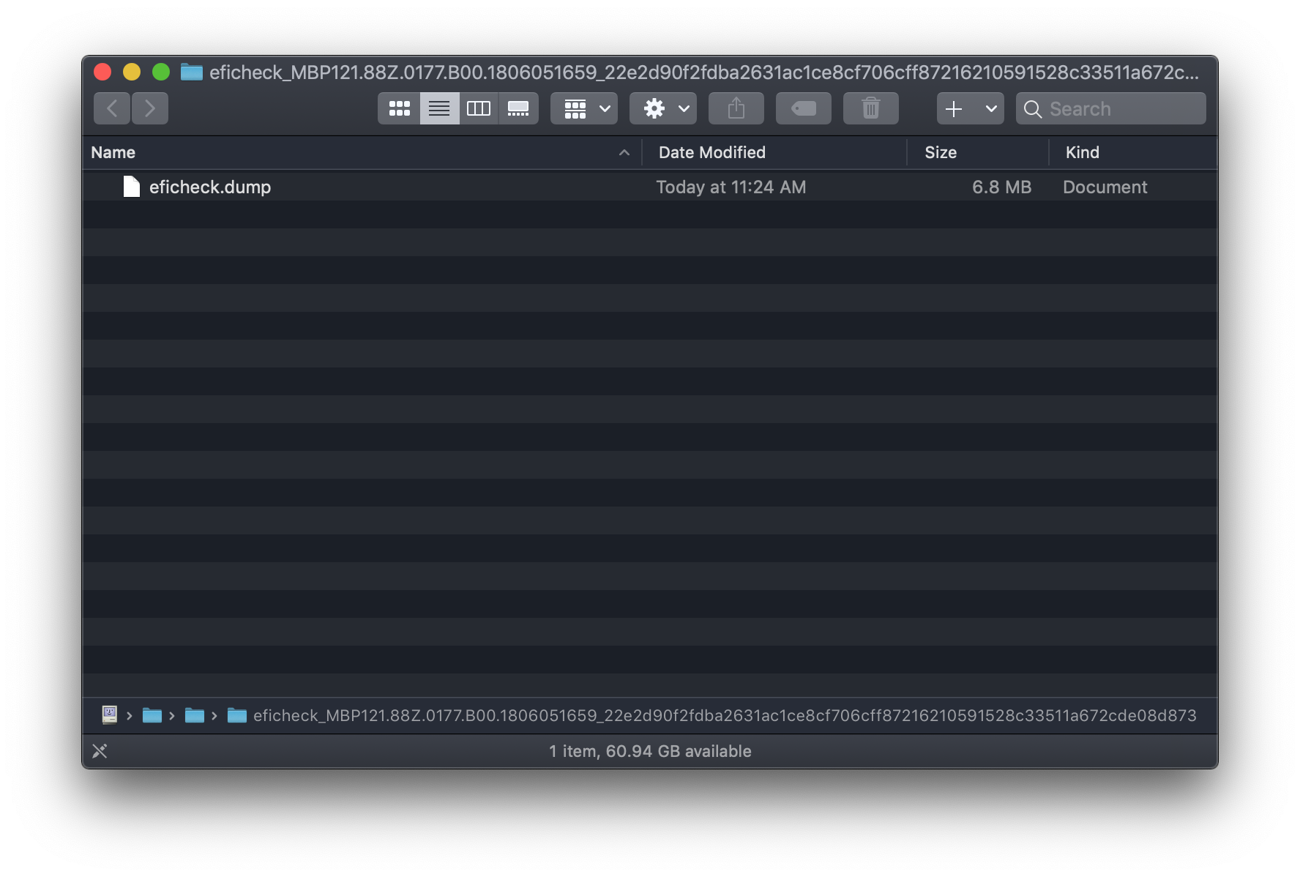1300x877 pixels.
Task: Open the plus add dropdown
Action: pos(971,108)
